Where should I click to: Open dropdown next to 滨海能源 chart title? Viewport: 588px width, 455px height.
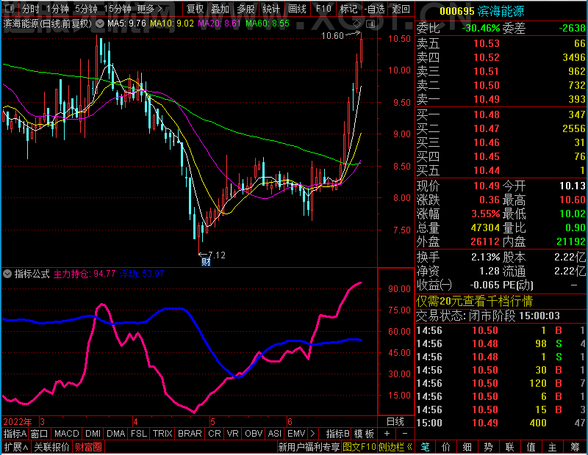100,24
